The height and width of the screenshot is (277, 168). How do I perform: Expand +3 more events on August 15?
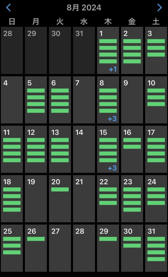coord(112,168)
